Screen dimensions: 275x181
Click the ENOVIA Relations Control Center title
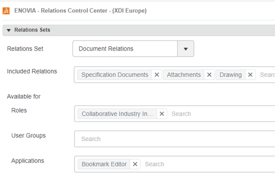(80, 10)
